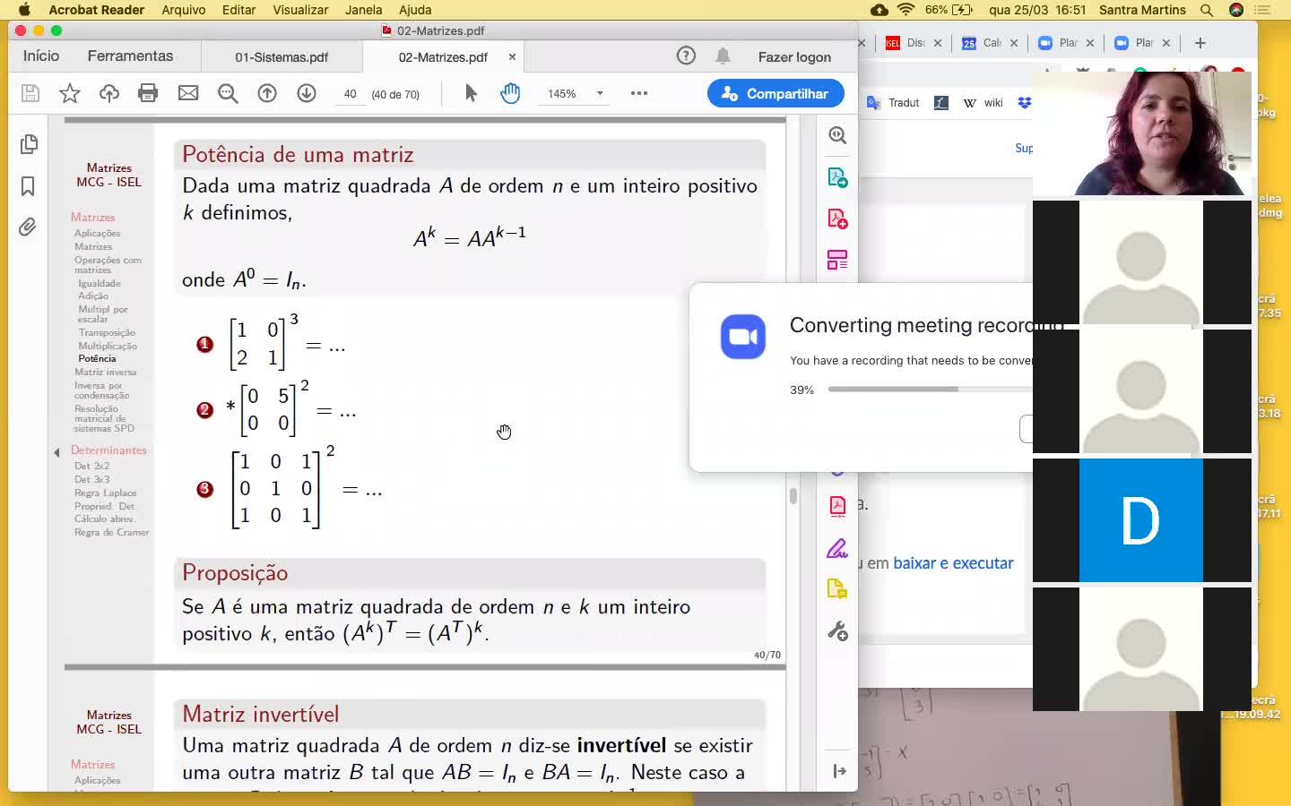This screenshot has height=806, width=1291.
Task: Jump to Potência in slide outline
Action: [97, 358]
